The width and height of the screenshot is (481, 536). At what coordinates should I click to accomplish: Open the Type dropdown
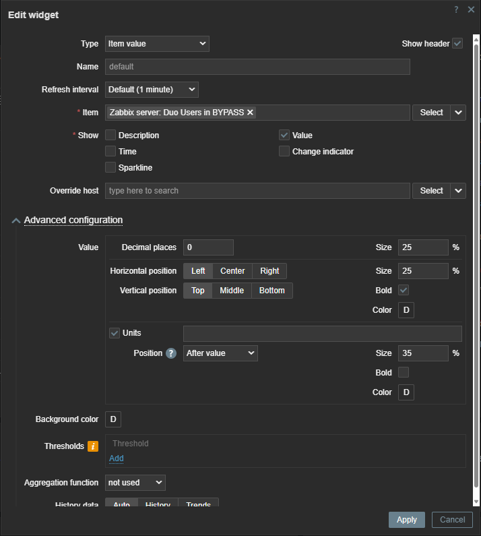[157, 44]
